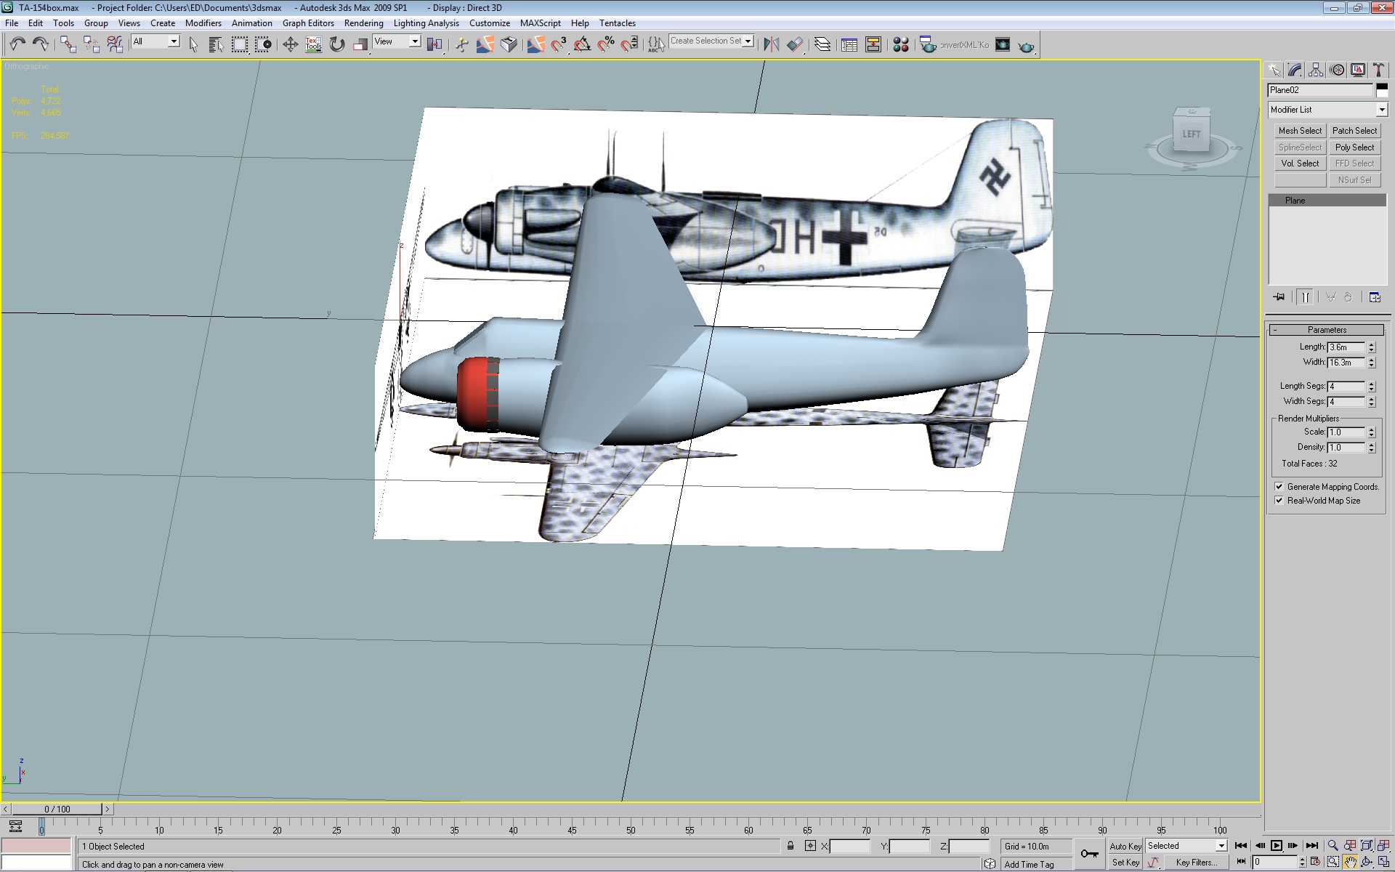Open Schematic View icon
1395x872 pixels.
[x=873, y=44]
